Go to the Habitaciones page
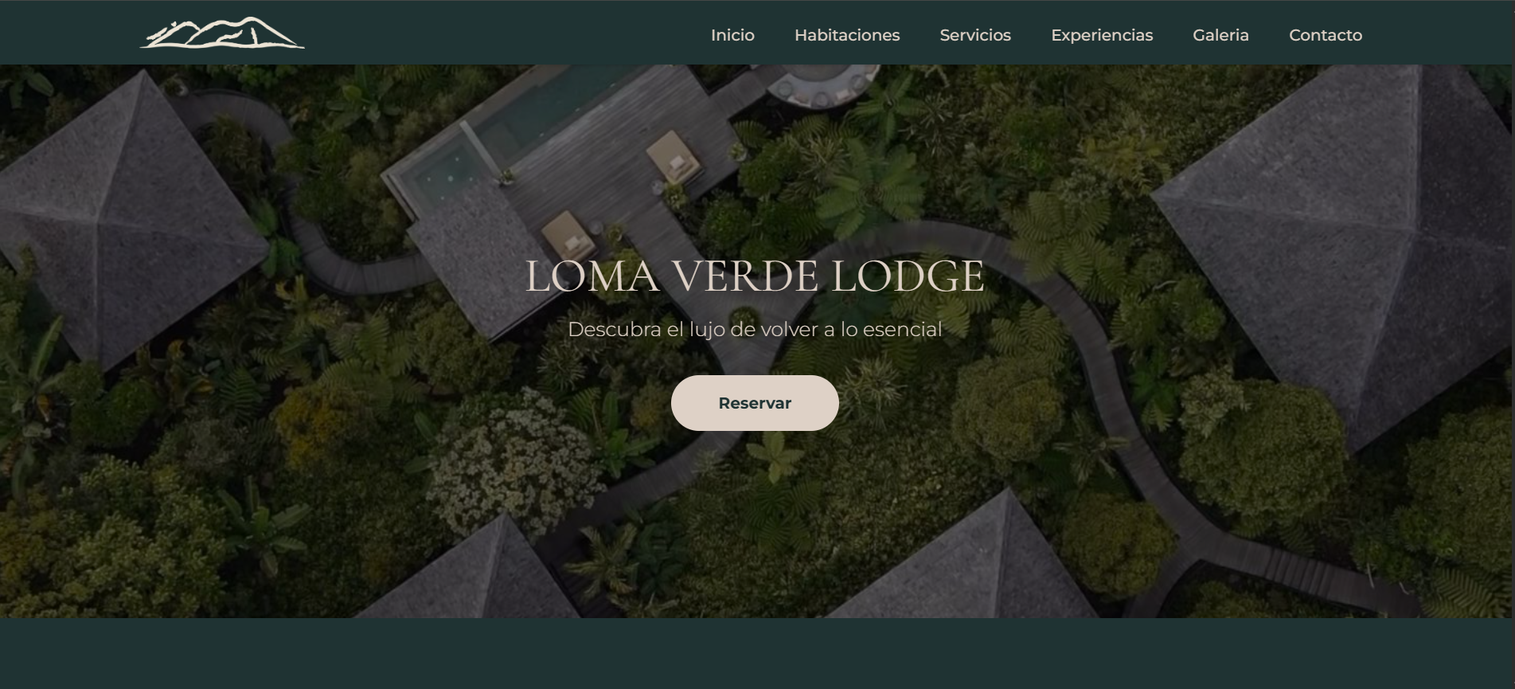Viewport: 1515px width, 689px height. 847,35
